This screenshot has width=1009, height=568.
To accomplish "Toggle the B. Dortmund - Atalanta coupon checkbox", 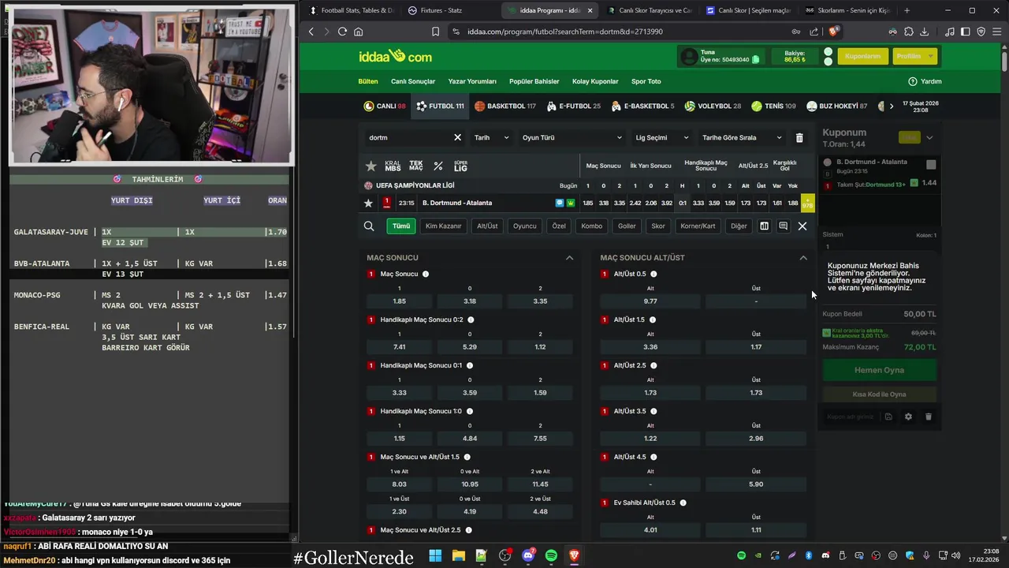I will (931, 165).
